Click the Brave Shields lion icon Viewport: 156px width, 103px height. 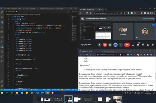pyautogui.click(x=120, y=55)
